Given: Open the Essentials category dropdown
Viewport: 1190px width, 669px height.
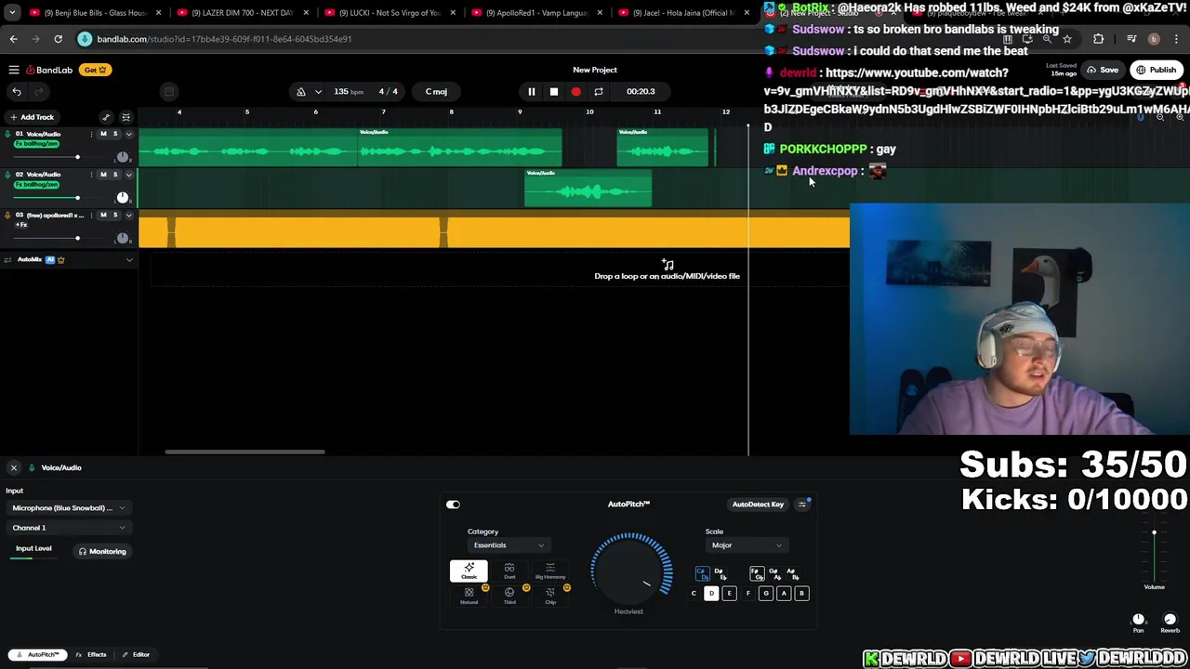Looking at the screenshot, I should (x=509, y=545).
